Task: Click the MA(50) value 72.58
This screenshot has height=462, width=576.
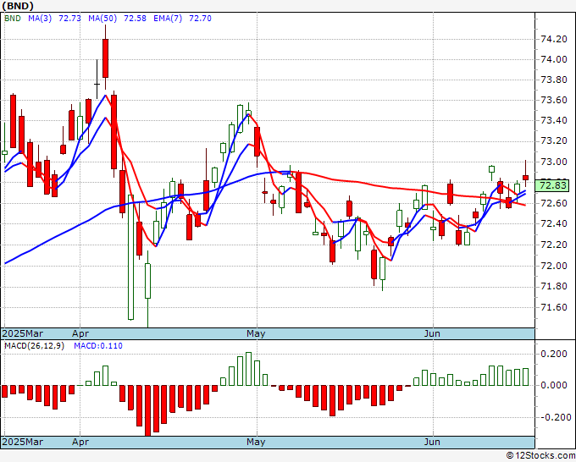Action: click(x=135, y=19)
